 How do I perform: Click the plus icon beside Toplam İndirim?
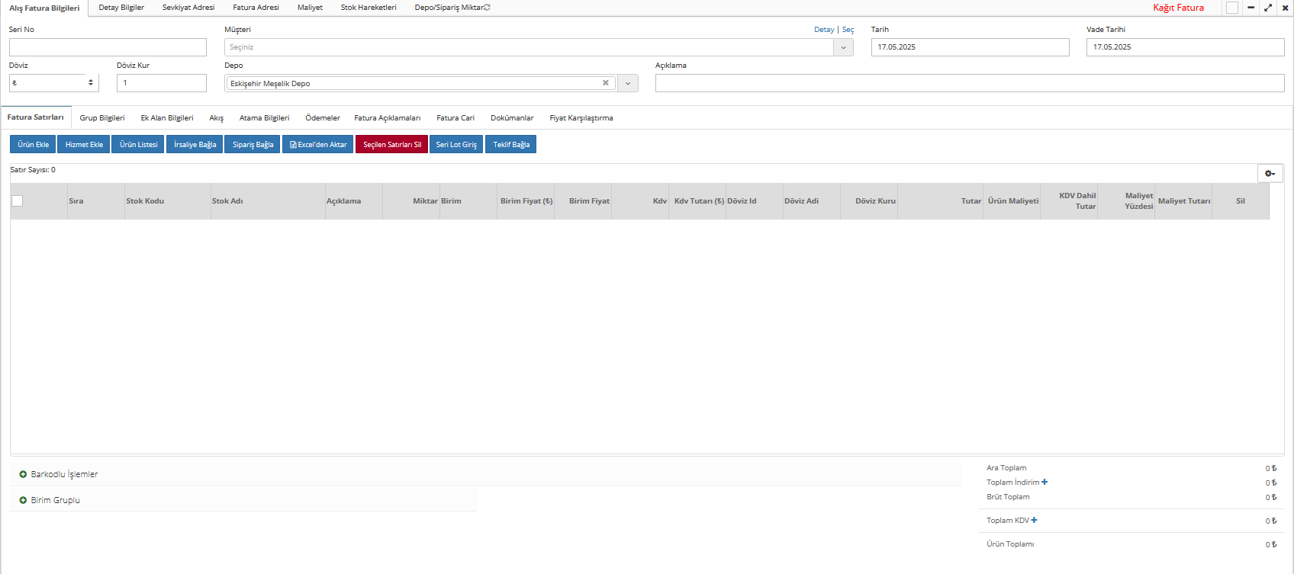click(1045, 482)
